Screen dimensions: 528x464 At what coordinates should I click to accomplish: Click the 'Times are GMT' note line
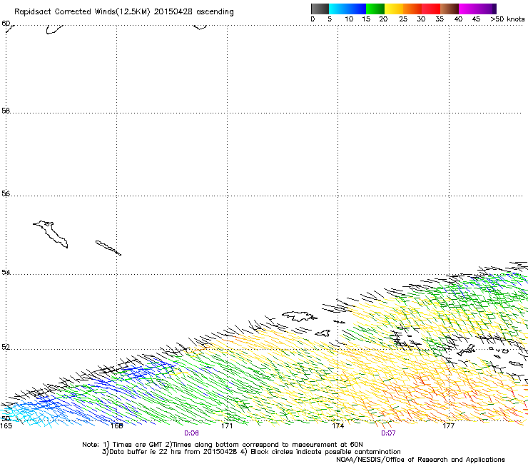[222, 445]
